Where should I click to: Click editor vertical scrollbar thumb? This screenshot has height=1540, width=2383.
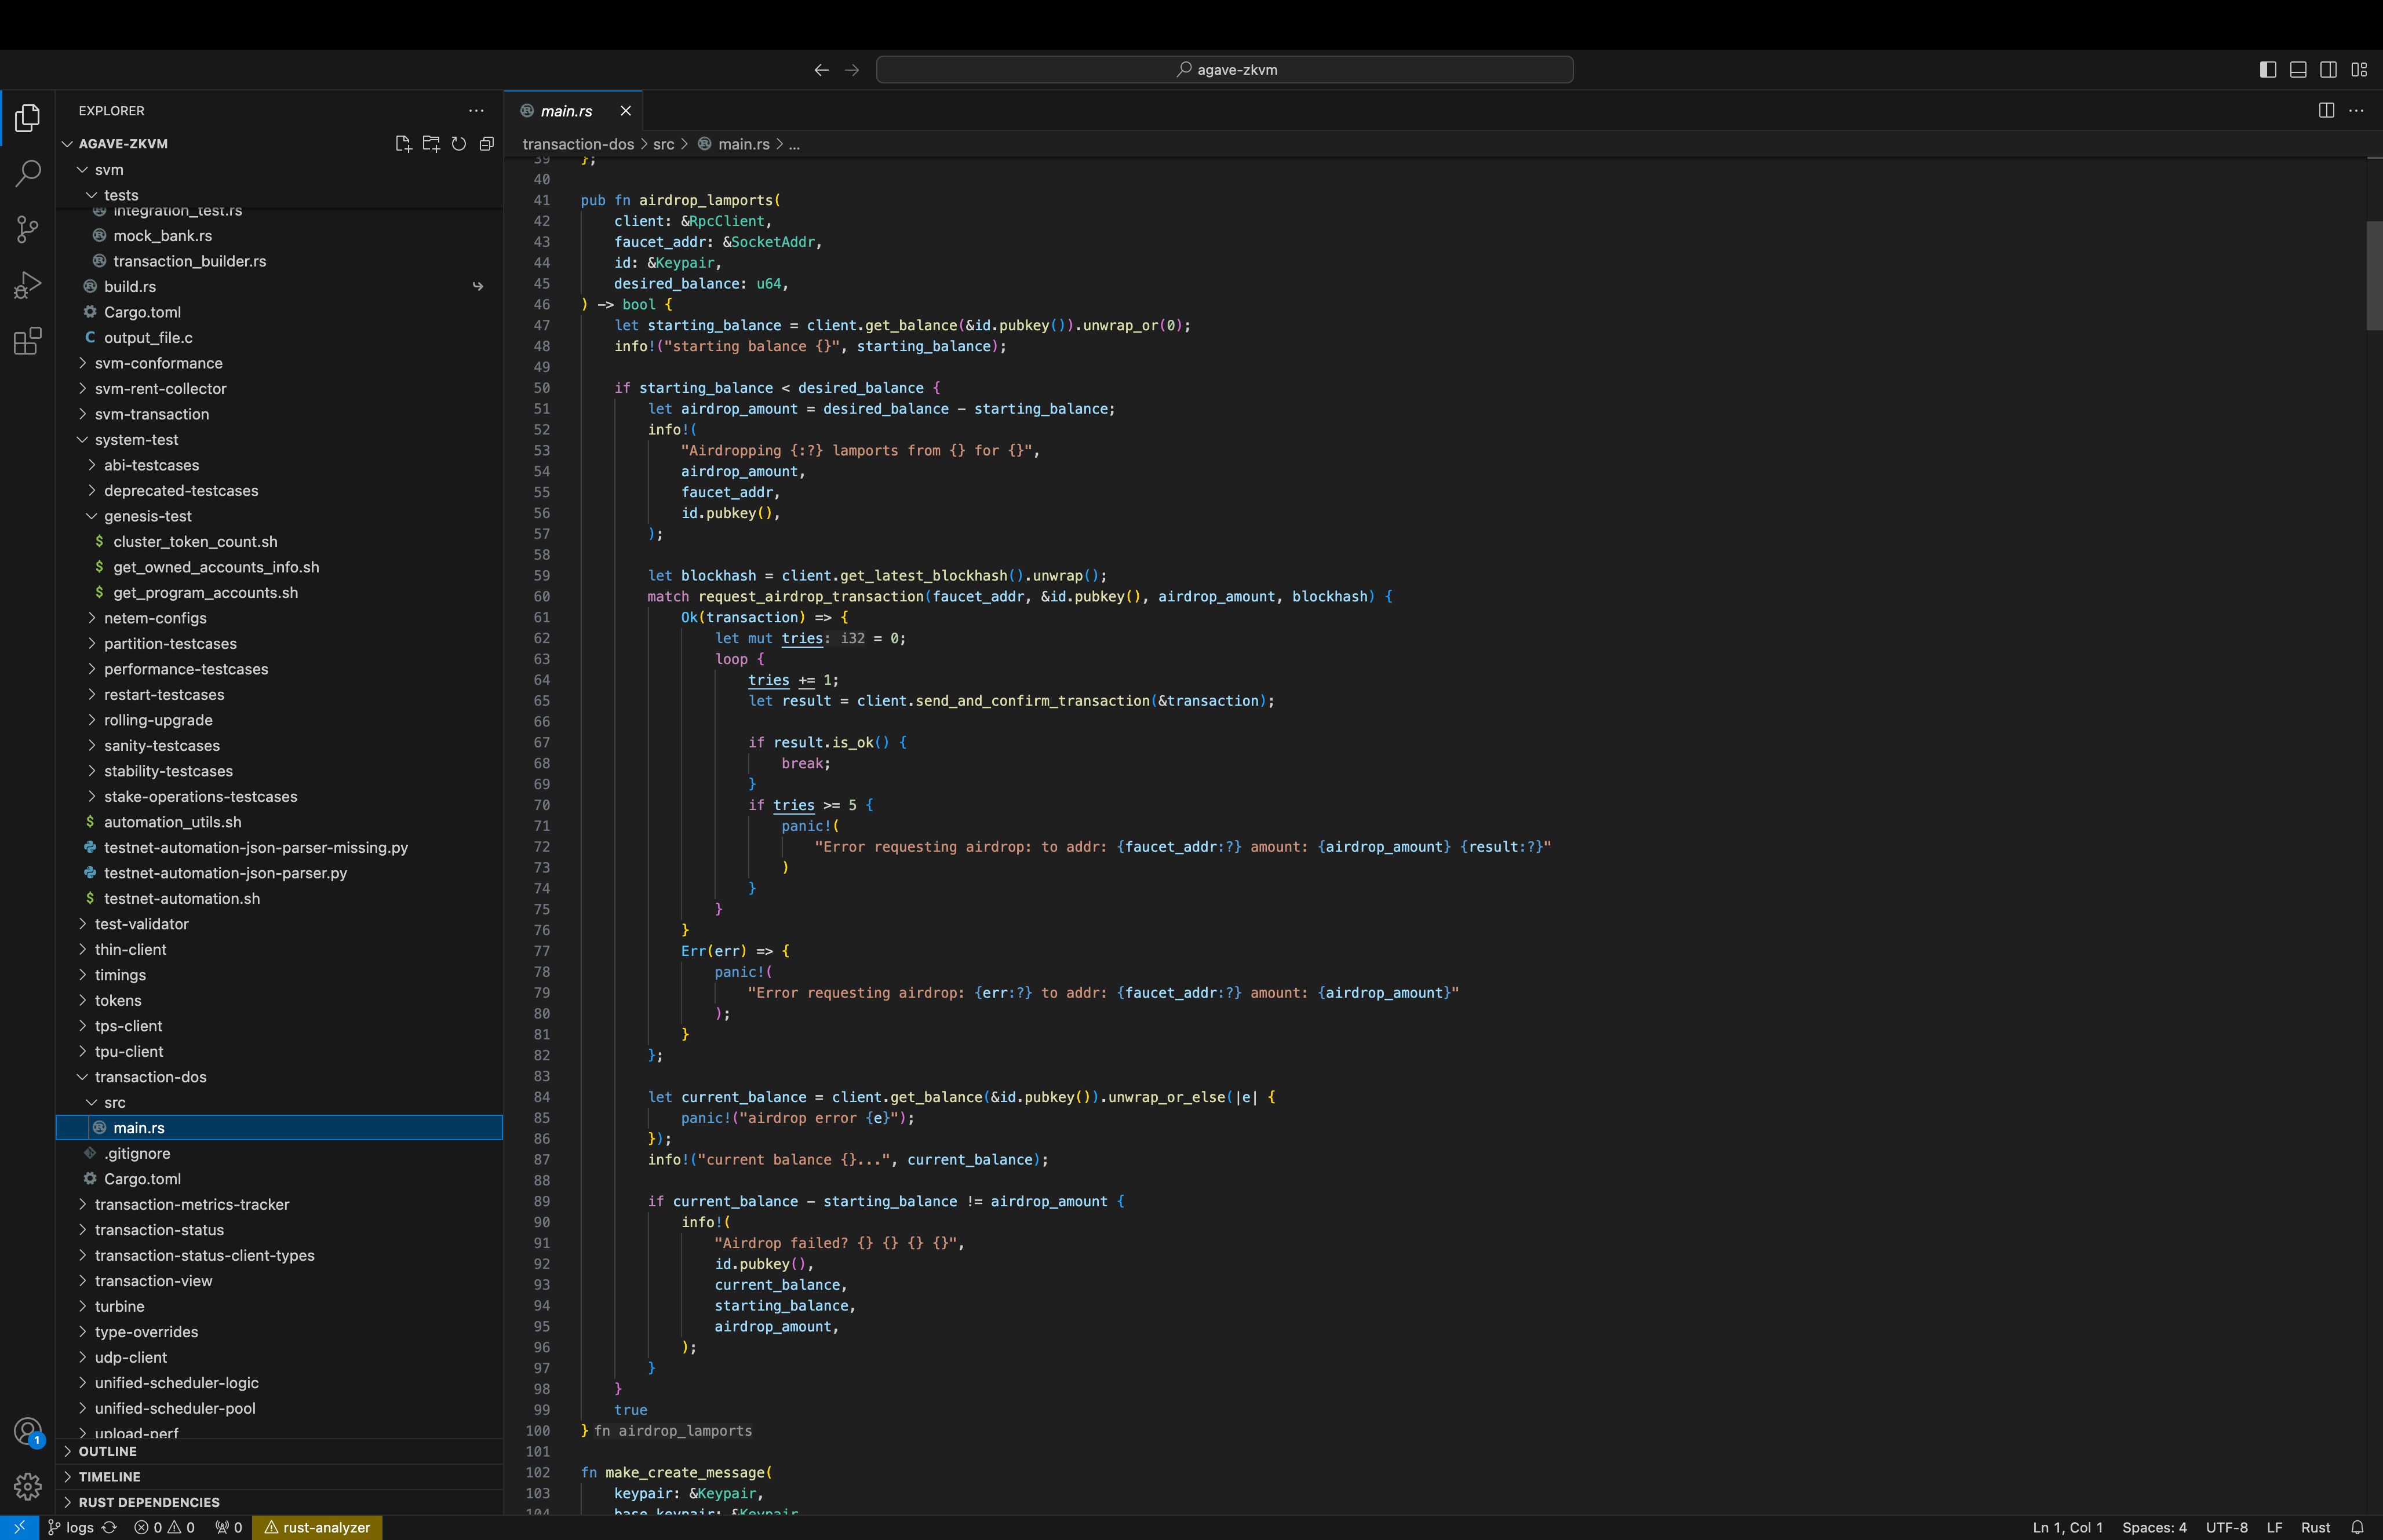[2374, 275]
